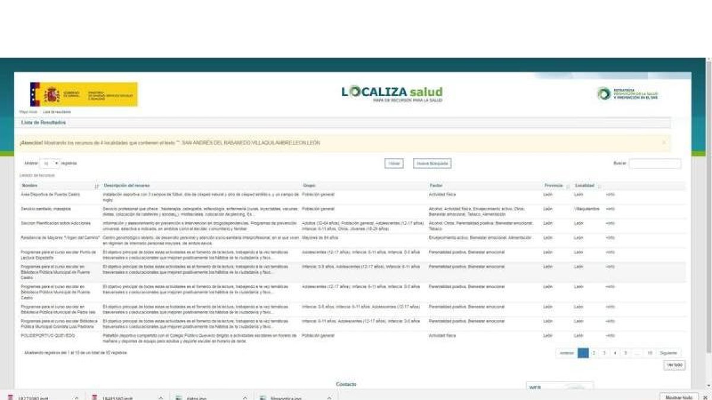Select the 'Mayores de 64 años' group cell
The image size is (712, 400).
click(x=320, y=238)
